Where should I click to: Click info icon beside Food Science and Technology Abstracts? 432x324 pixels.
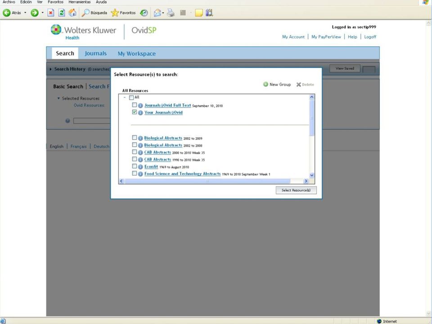pyautogui.click(x=140, y=174)
